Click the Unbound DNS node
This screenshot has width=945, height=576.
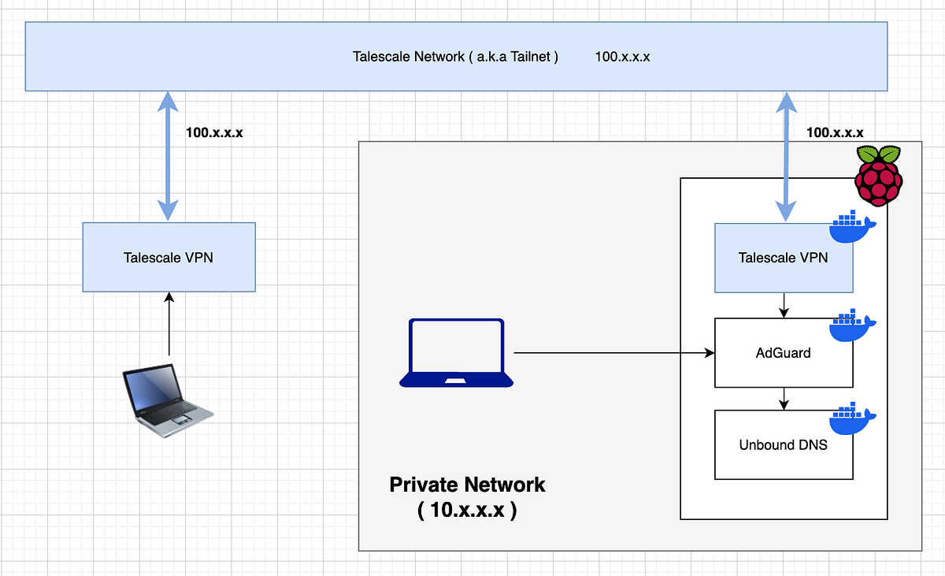(784, 444)
